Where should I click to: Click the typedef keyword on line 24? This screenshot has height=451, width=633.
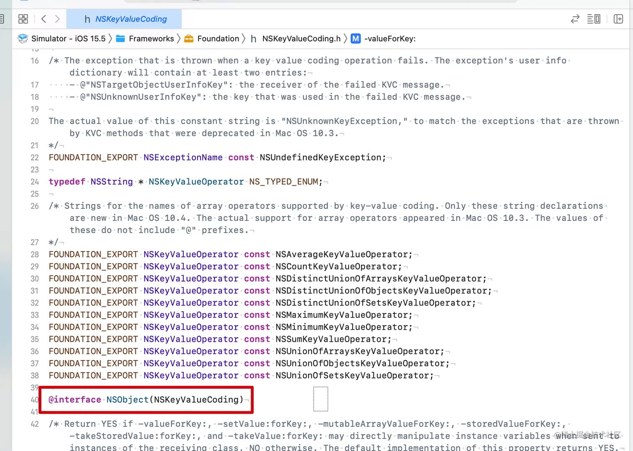tap(67, 182)
